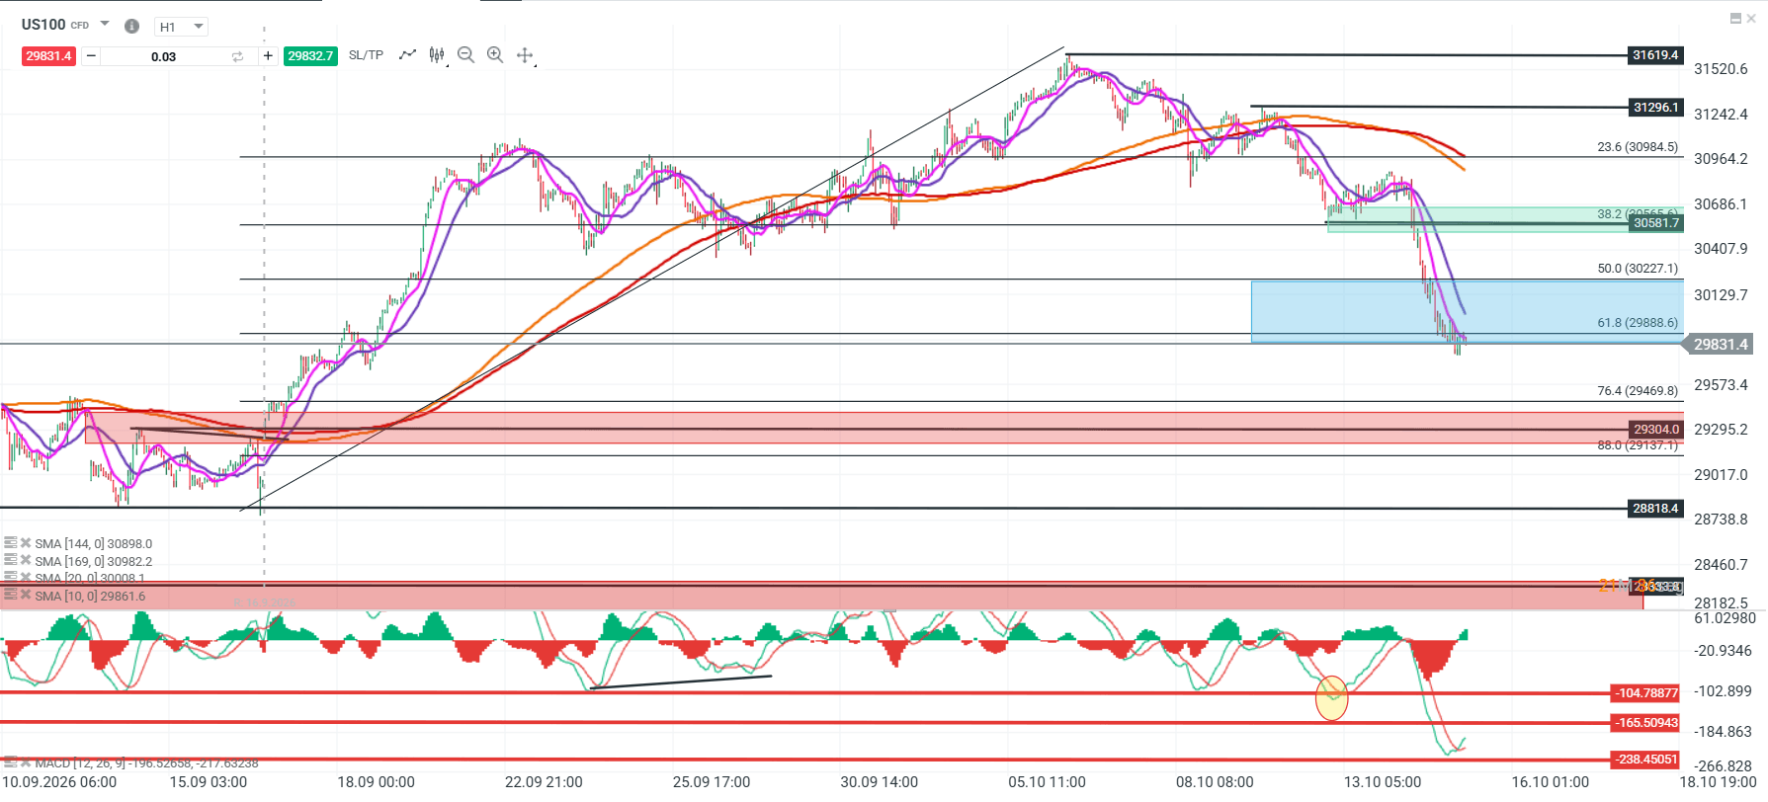
Task: Select the 30581.7 green level price label
Action: coord(1655,223)
